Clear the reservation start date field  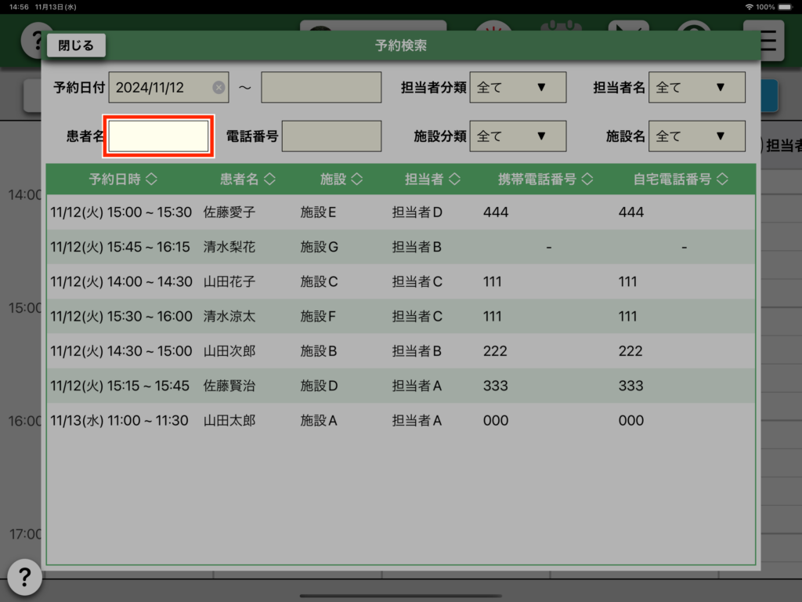(219, 88)
